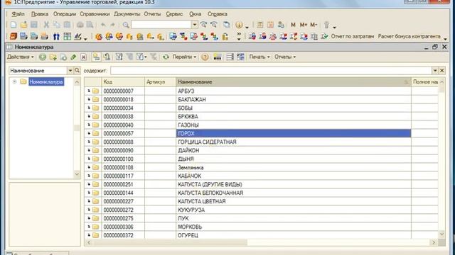Open the Операции menu
This screenshot has height=255, width=455.
tap(65, 14)
